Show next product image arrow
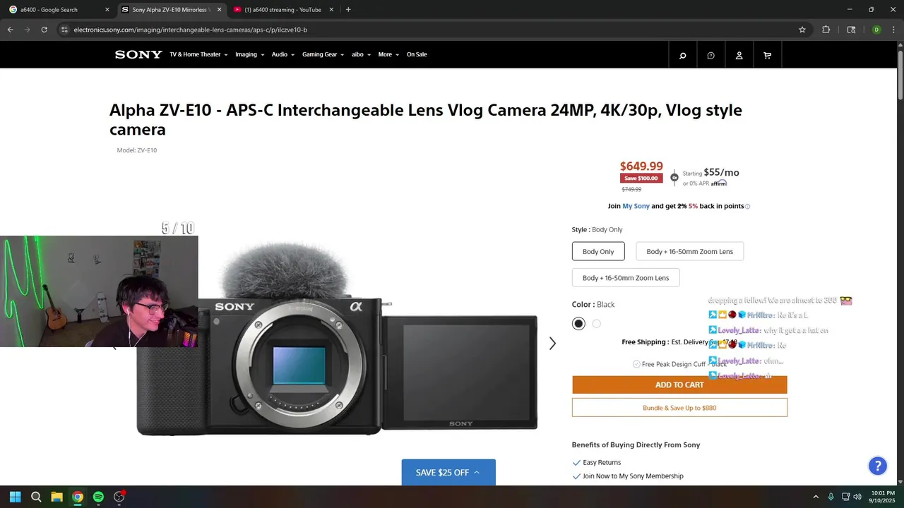This screenshot has width=904, height=508. tap(552, 343)
